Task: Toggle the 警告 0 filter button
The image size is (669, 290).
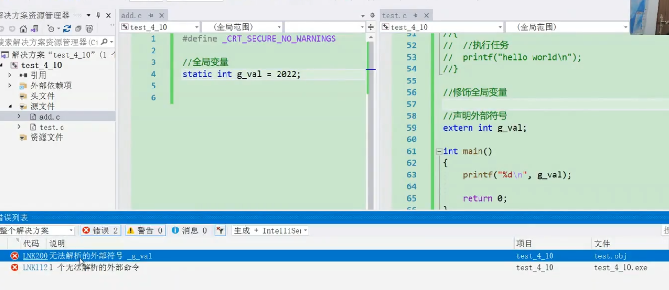Action: [145, 230]
